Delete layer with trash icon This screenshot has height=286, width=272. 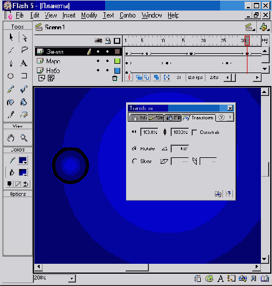click(x=115, y=78)
